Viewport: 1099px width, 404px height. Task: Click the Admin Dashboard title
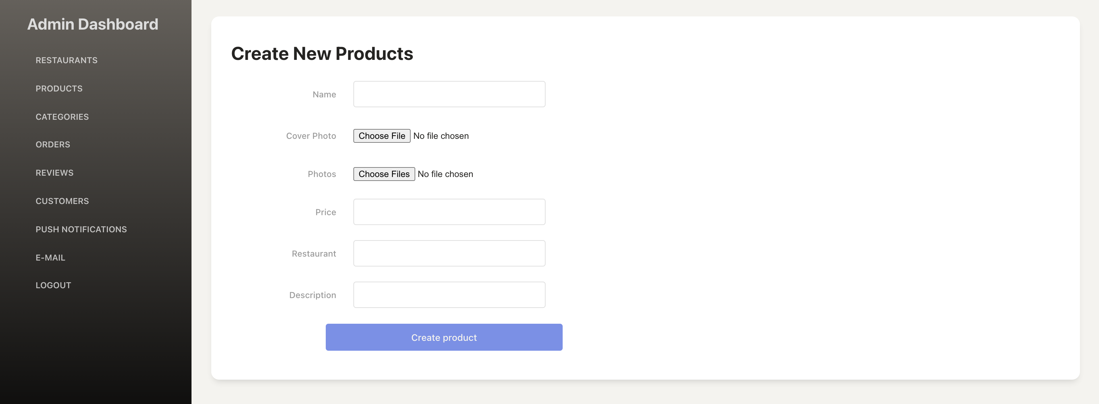coord(92,24)
